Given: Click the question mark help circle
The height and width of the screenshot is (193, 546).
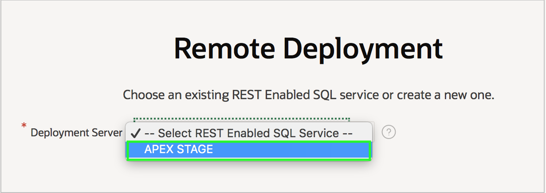Looking at the screenshot, I should (x=389, y=132).
